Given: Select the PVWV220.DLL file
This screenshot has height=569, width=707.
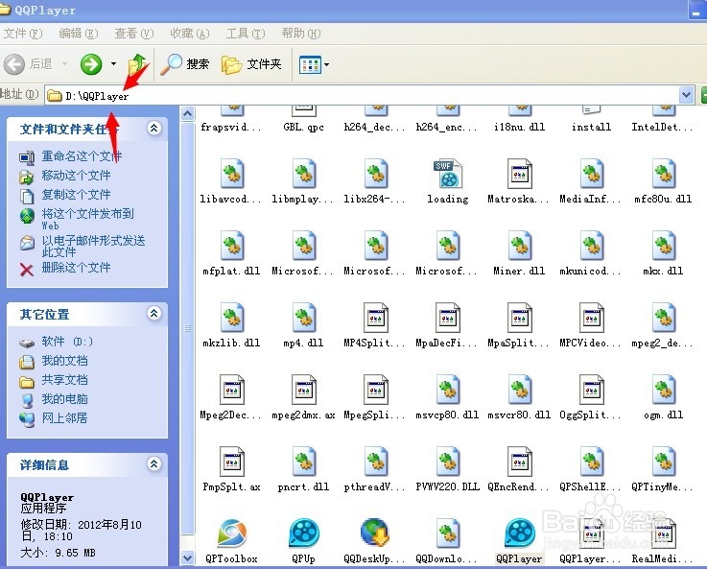Looking at the screenshot, I should coord(447,470).
